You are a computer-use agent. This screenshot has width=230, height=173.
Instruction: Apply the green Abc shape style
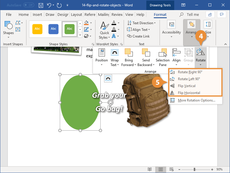70,29
